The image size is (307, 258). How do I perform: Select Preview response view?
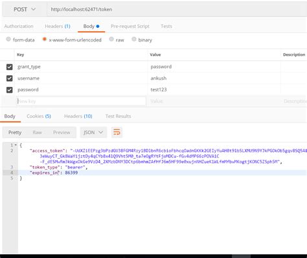pos(62,132)
